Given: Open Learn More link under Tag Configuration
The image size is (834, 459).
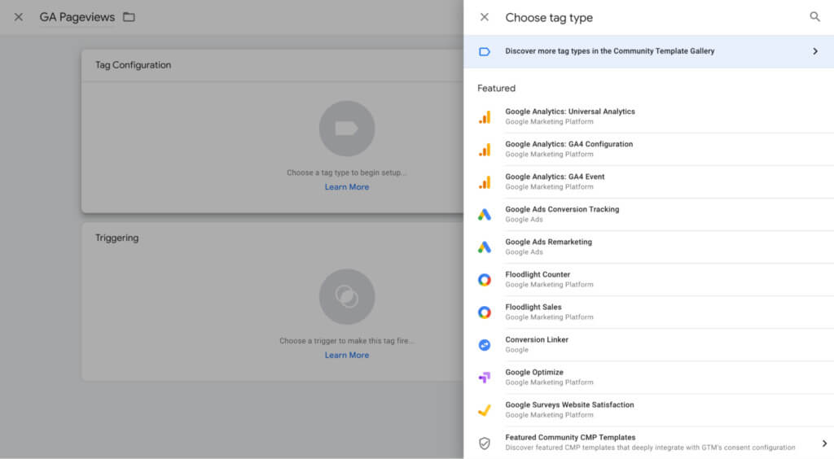Looking at the screenshot, I should pyautogui.click(x=347, y=187).
